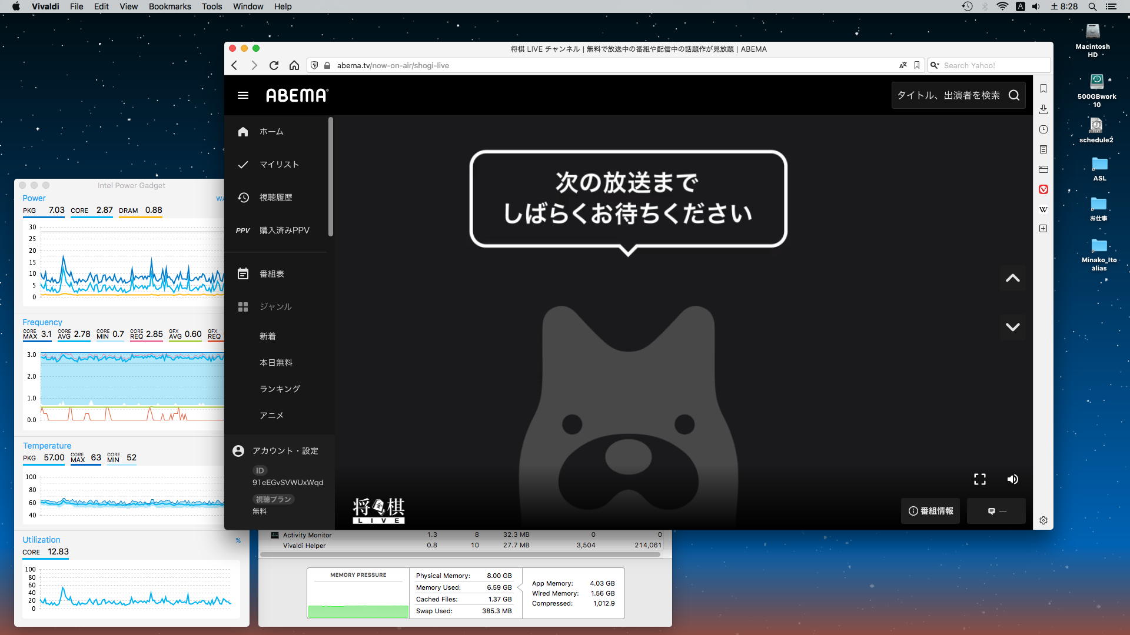This screenshot has height=635, width=1130.
Task: Click the ABEMA title search field
Action: coord(948,95)
